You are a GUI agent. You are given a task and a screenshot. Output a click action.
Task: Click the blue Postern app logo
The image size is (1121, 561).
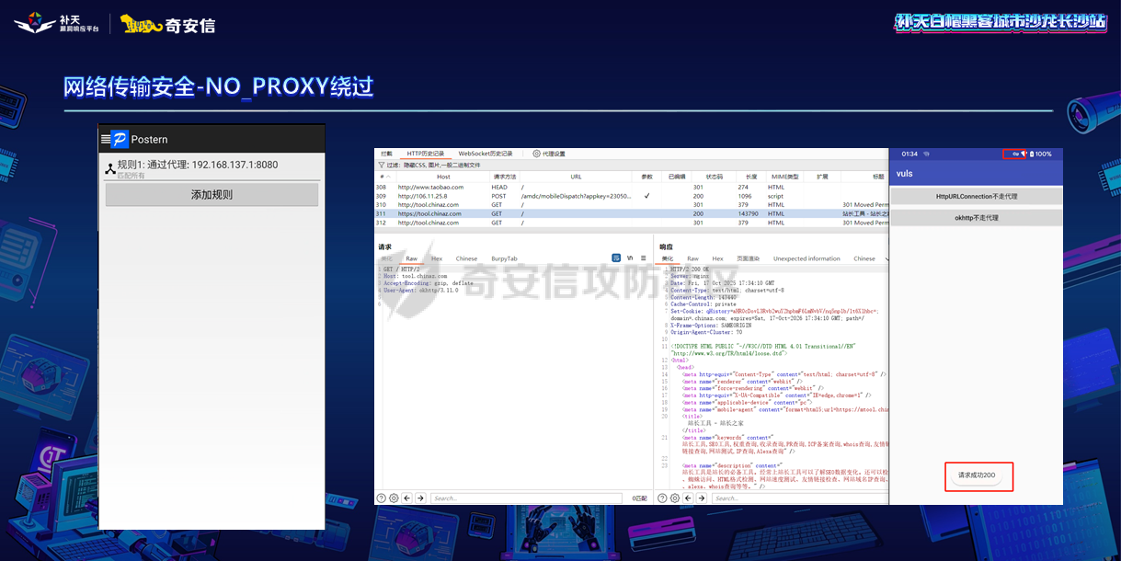[120, 139]
